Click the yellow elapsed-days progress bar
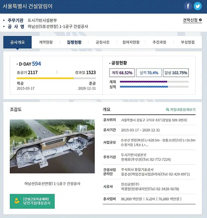This screenshot has height=218, width=207. click(56, 78)
